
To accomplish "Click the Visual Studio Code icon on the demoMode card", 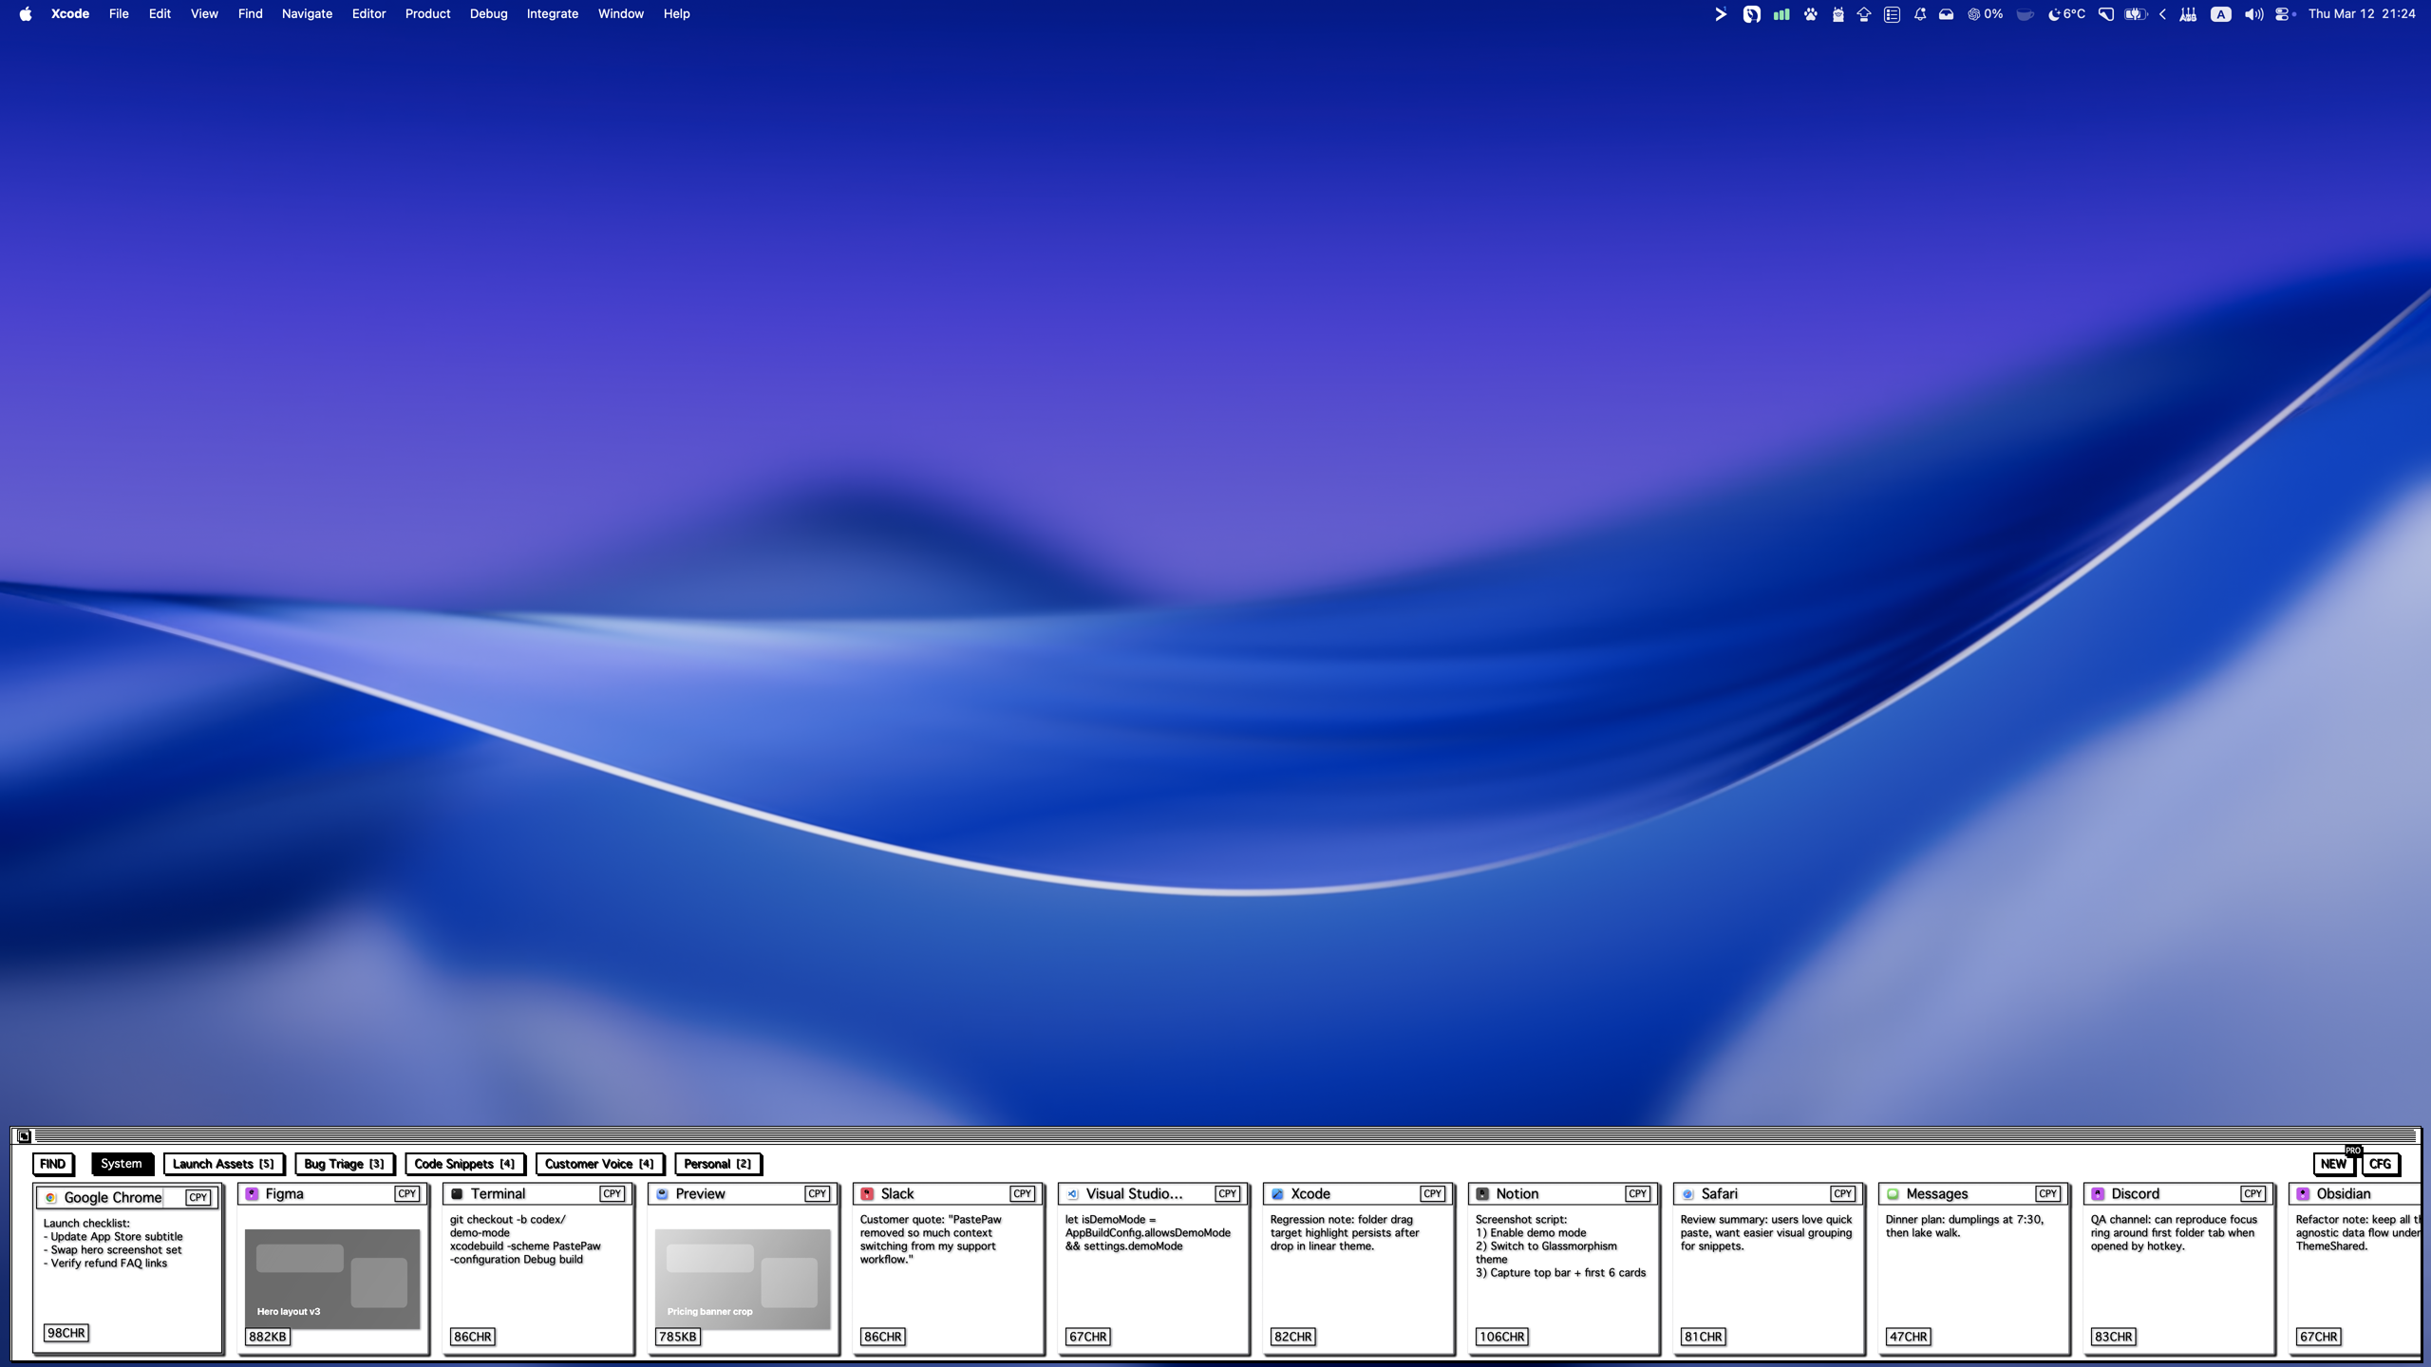I will click(1072, 1193).
